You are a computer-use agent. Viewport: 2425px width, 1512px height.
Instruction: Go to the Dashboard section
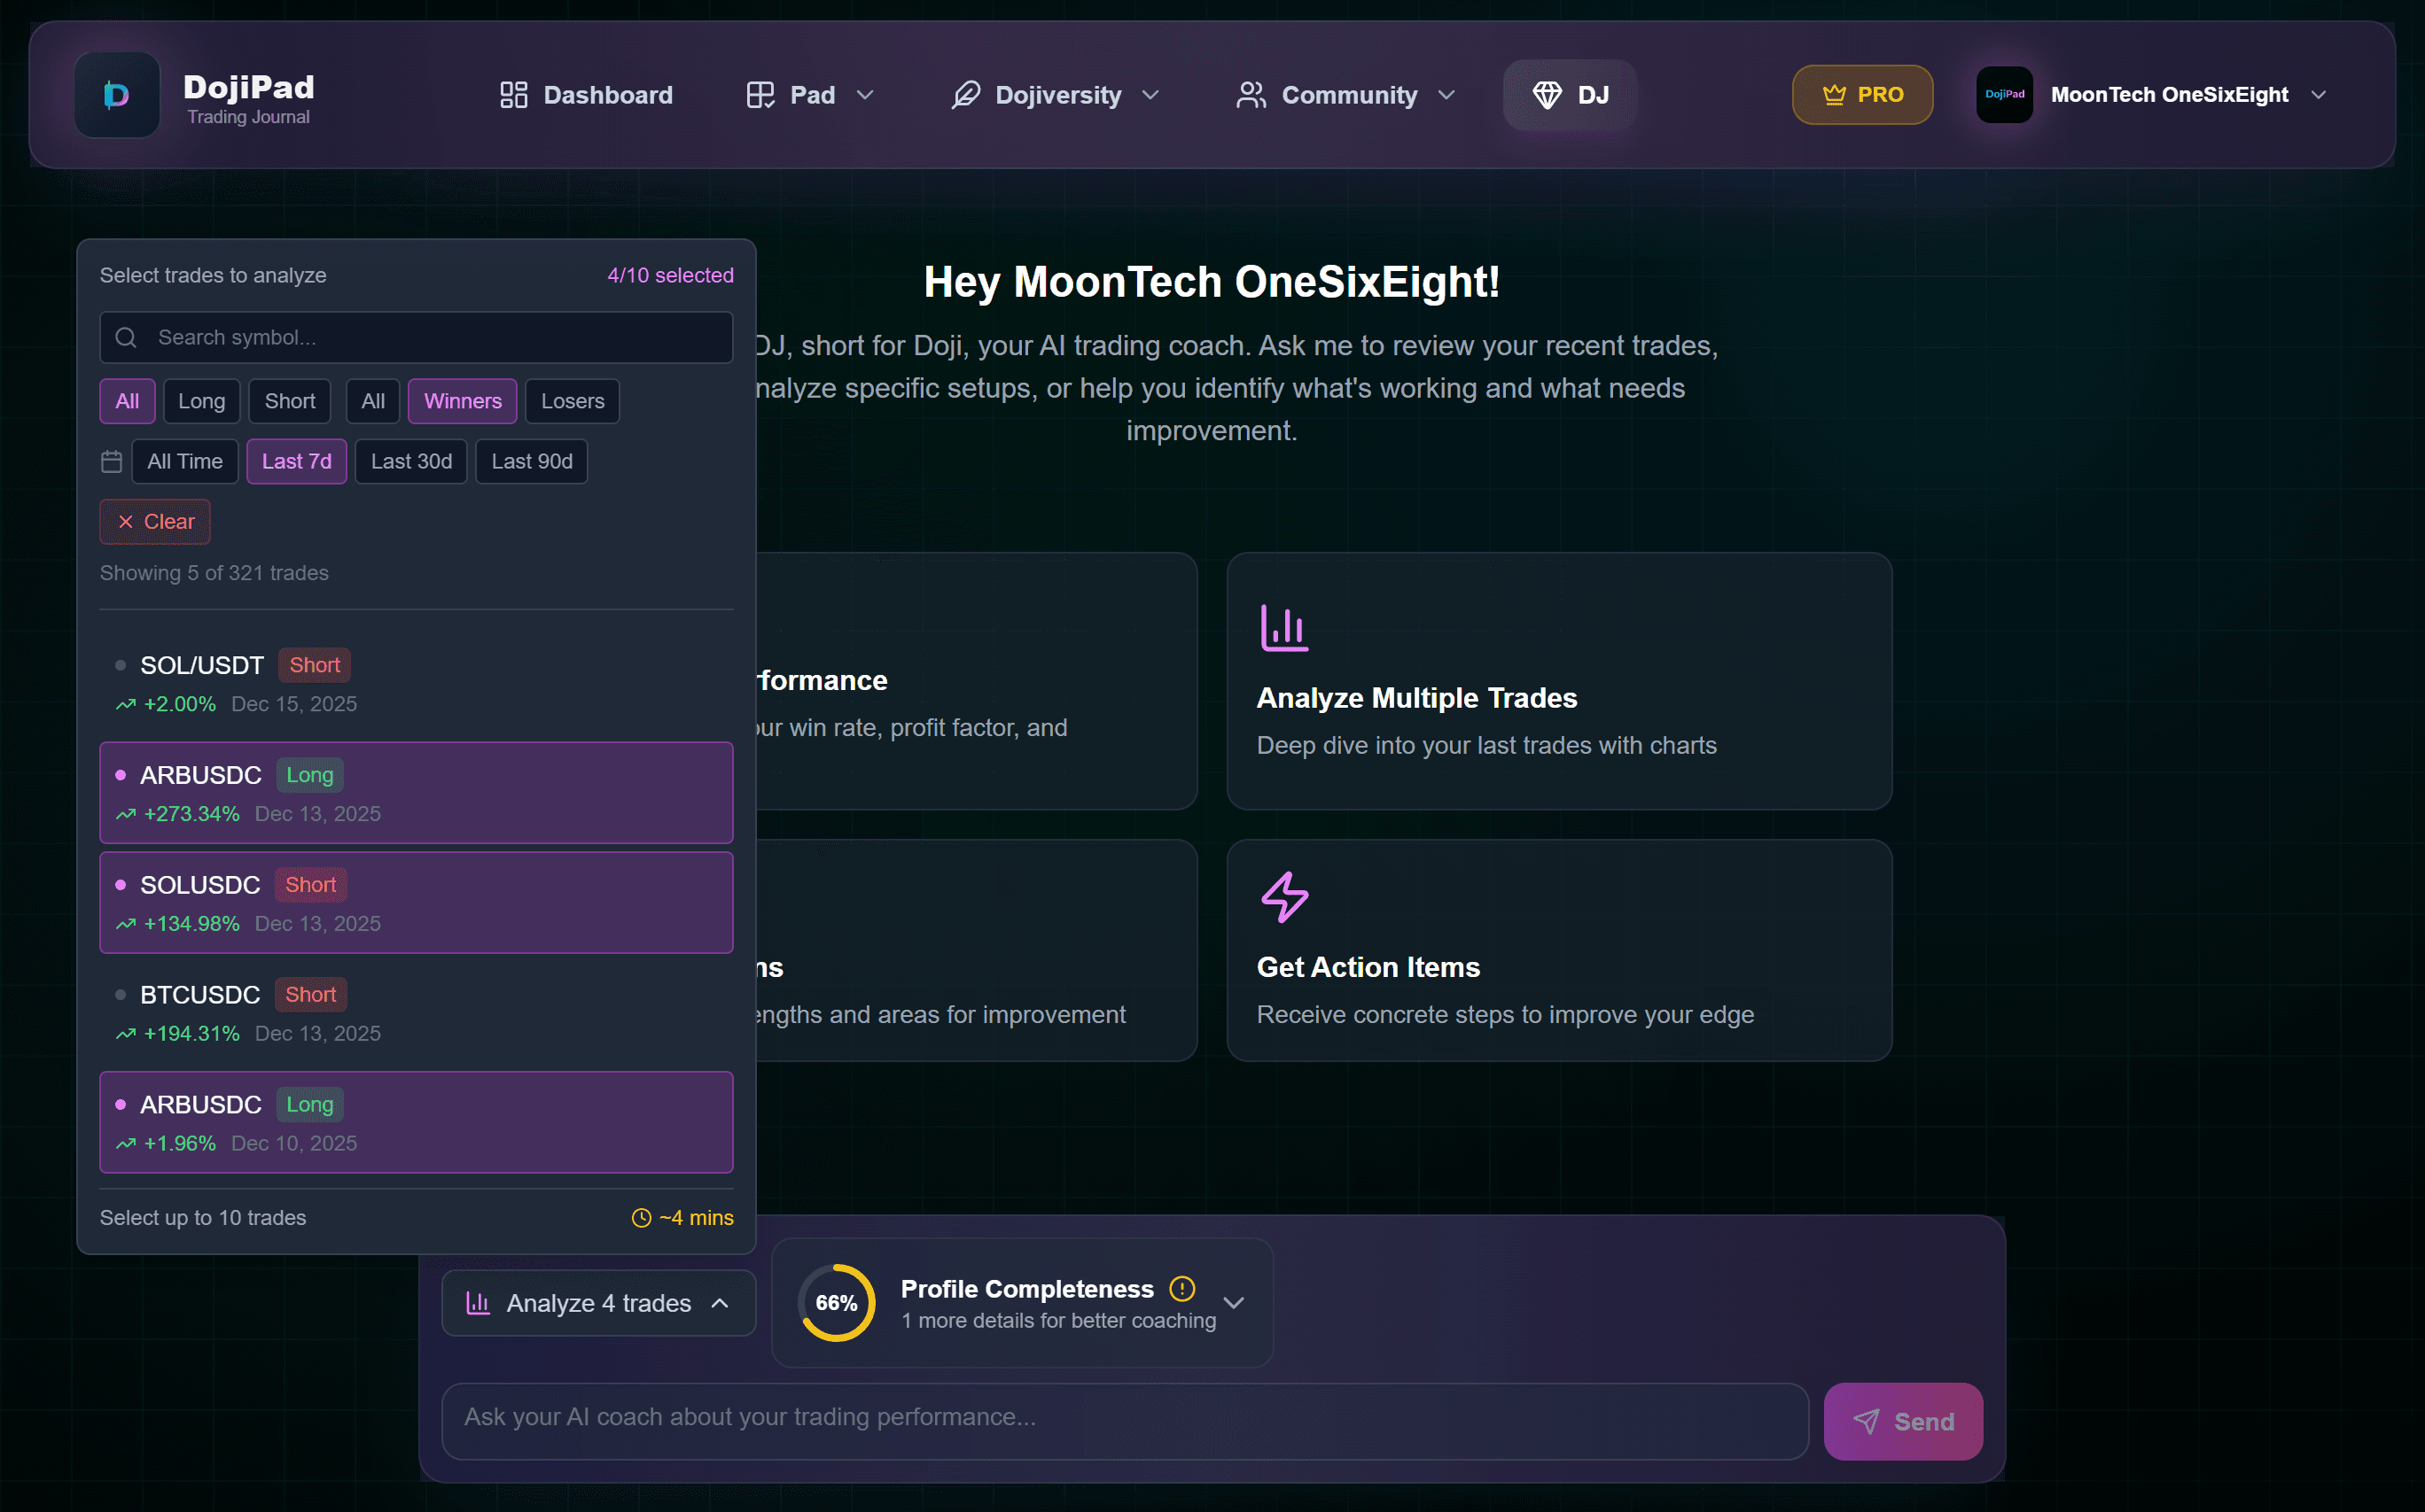point(586,94)
